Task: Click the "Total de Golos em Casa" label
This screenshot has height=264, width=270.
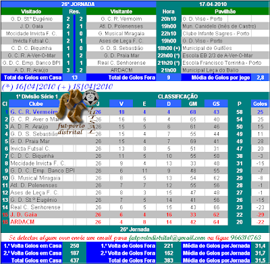Action: tap(32, 78)
